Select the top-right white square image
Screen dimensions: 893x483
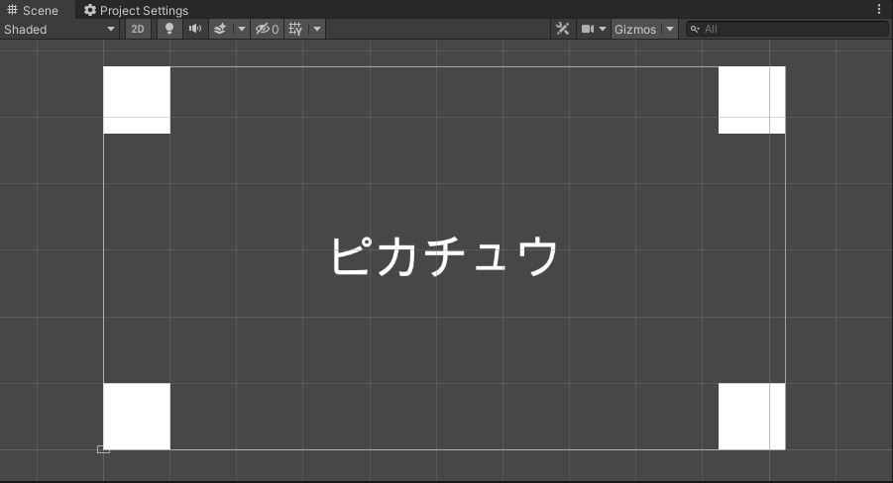pos(751,100)
